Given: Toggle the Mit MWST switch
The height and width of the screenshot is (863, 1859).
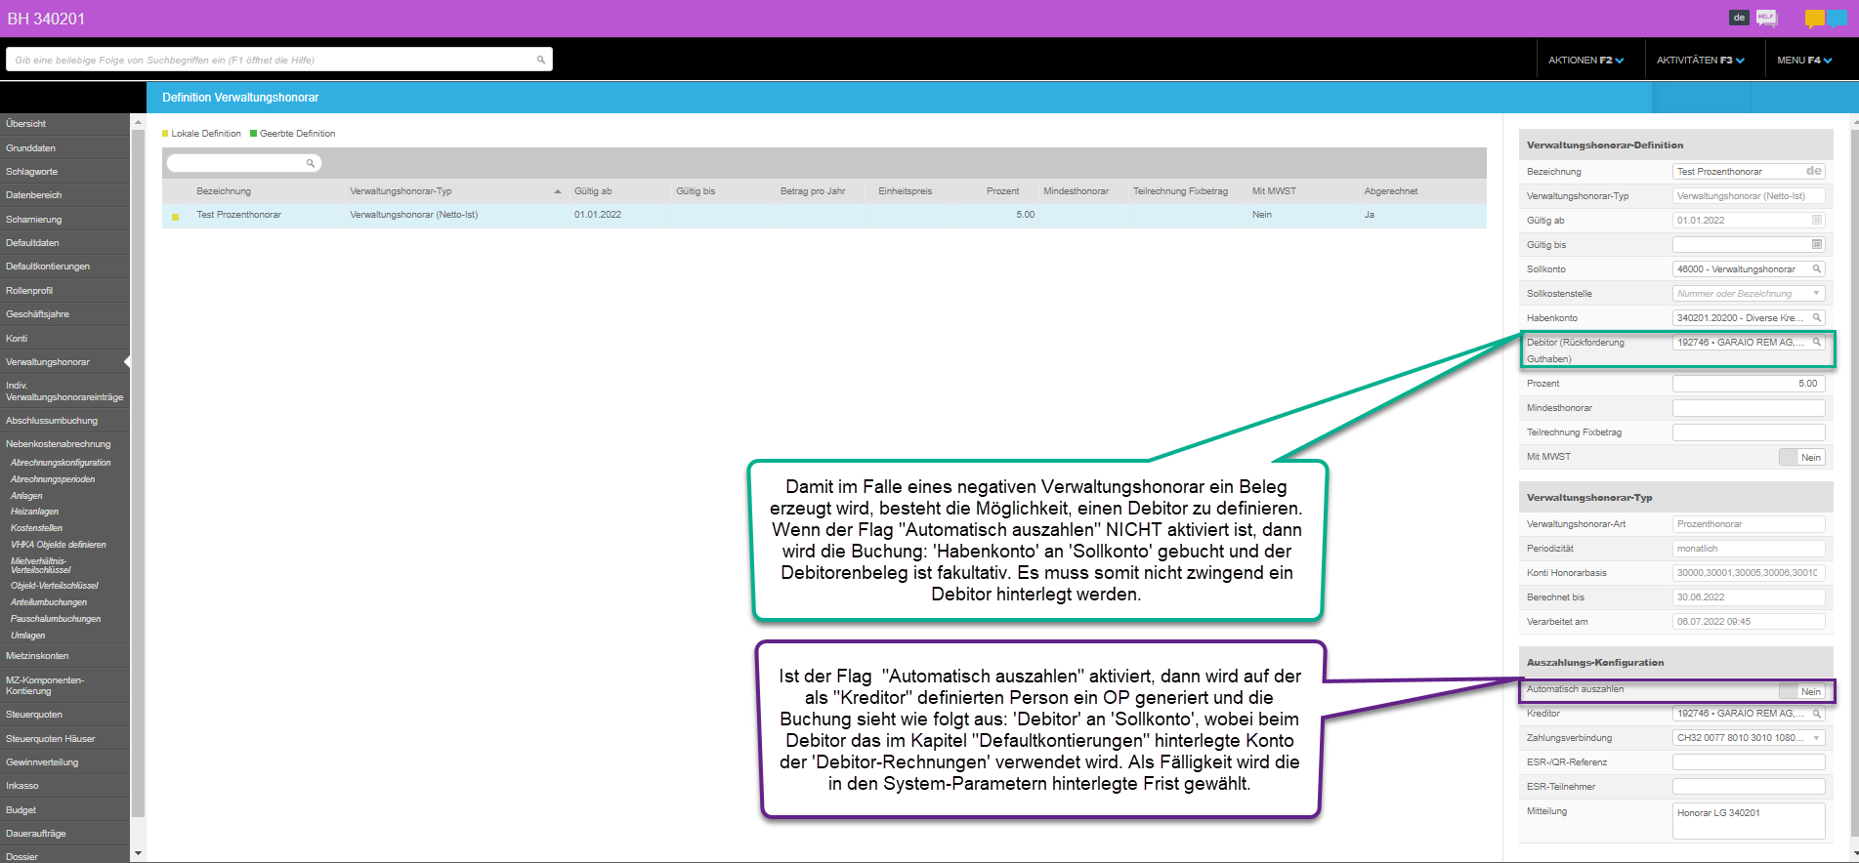Looking at the screenshot, I should (1801, 457).
